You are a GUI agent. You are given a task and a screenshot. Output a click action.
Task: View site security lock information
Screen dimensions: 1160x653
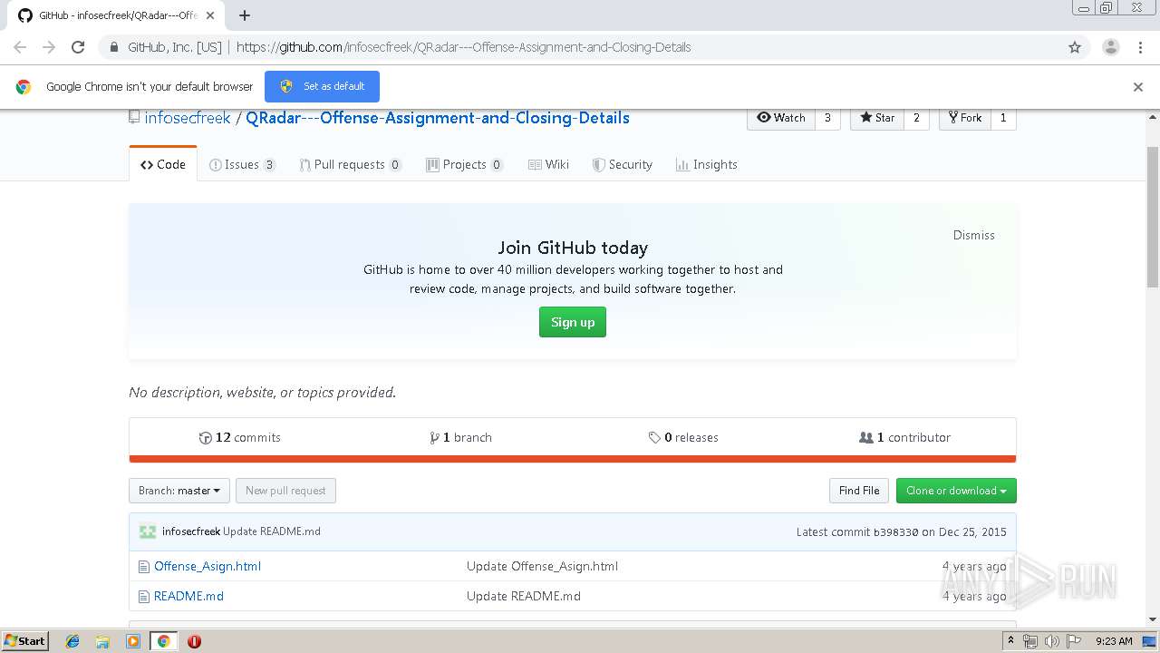(x=113, y=47)
